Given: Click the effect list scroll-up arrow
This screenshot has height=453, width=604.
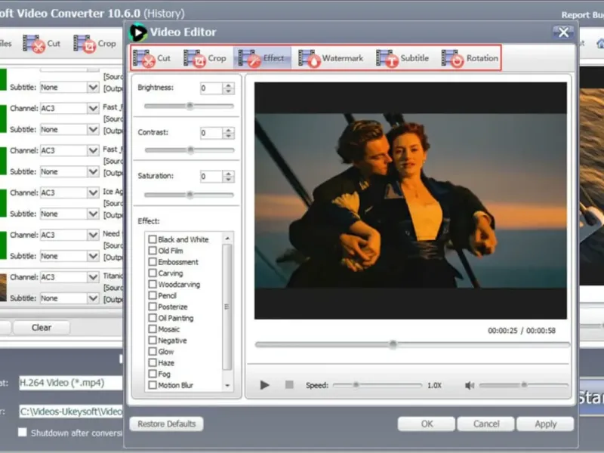Looking at the screenshot, I should pos(227,239).
